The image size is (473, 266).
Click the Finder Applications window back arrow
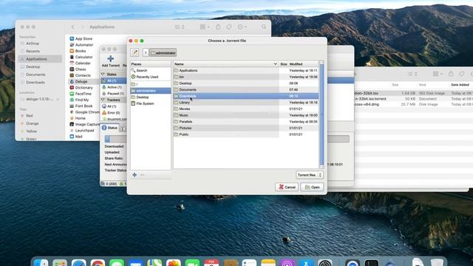[x=72, y=27]
